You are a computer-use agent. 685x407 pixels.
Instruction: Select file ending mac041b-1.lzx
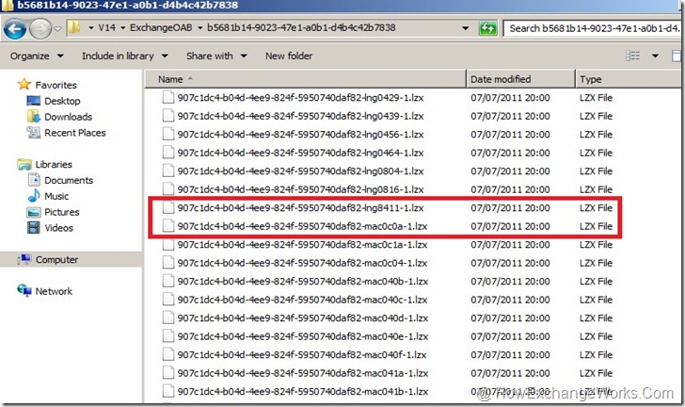click(303, 392)
